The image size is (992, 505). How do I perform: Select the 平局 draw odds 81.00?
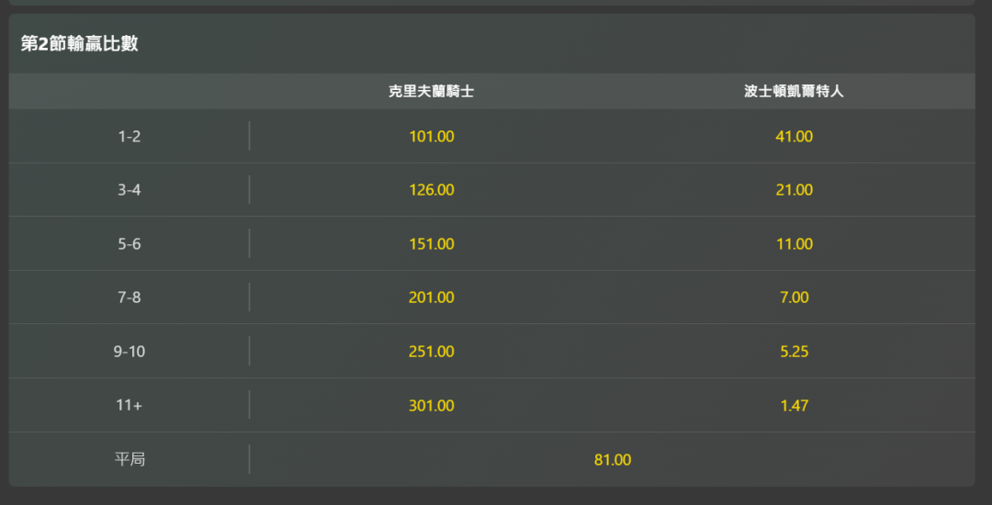click(612, 460)
